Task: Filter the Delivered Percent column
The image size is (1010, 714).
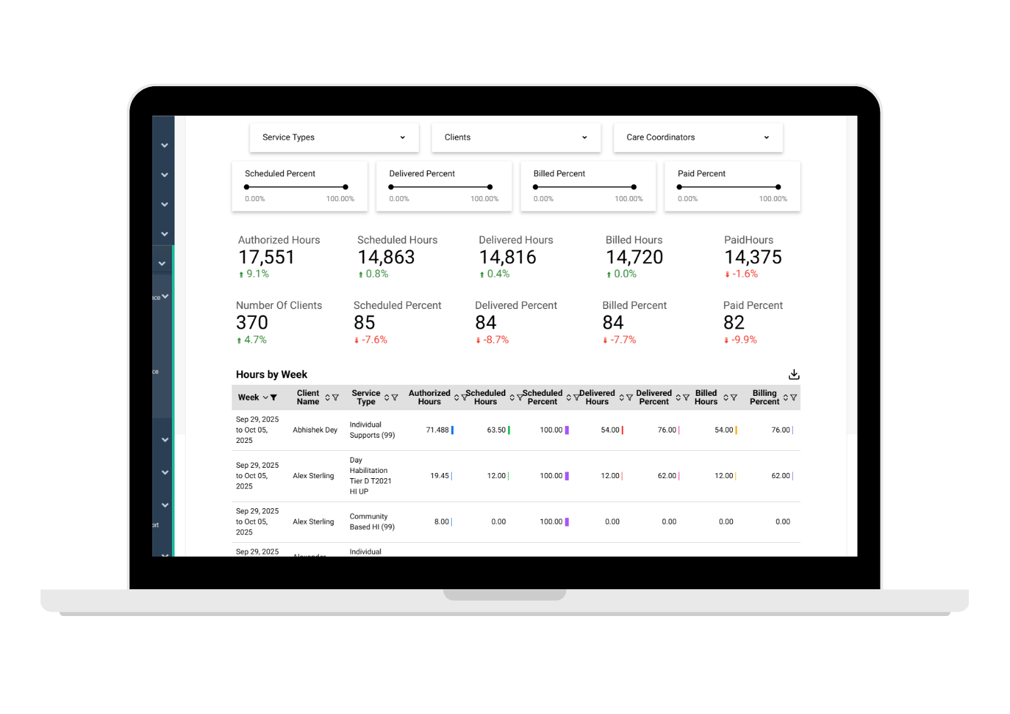Action: (x=686, y=398)
